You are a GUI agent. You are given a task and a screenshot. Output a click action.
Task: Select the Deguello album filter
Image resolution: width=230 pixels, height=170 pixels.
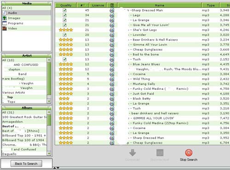(24, 154)
